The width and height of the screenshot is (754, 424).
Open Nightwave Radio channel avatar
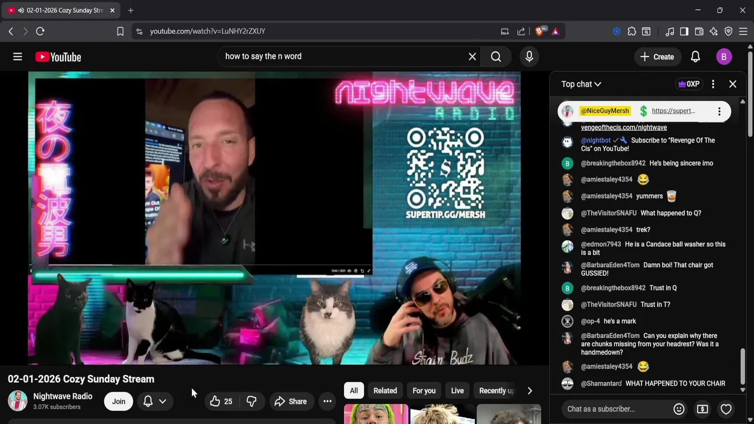coord(17,401)
